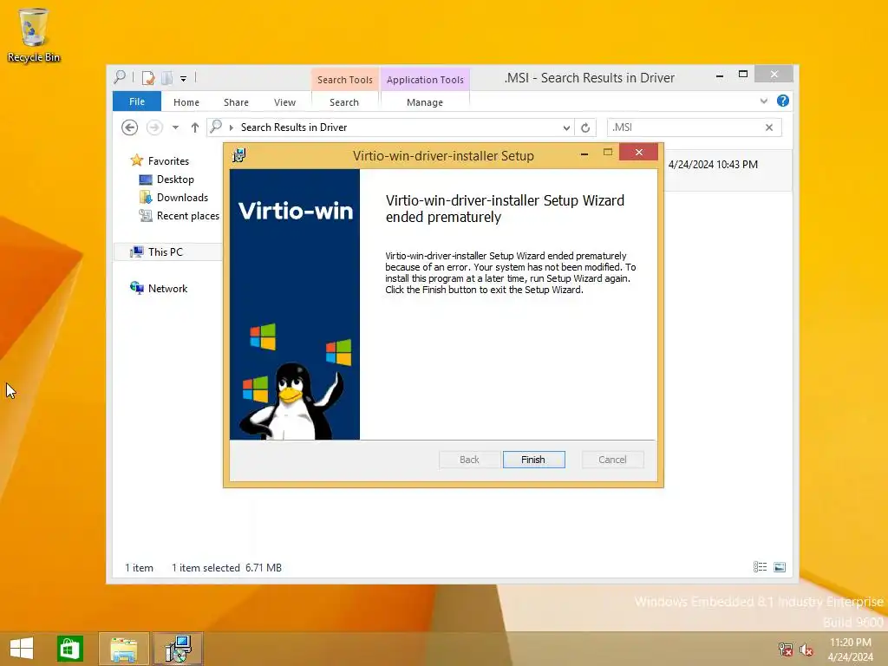888x666 pixels.
Task: Click the Properties quick access icon
Action: (x=148, y=77)
